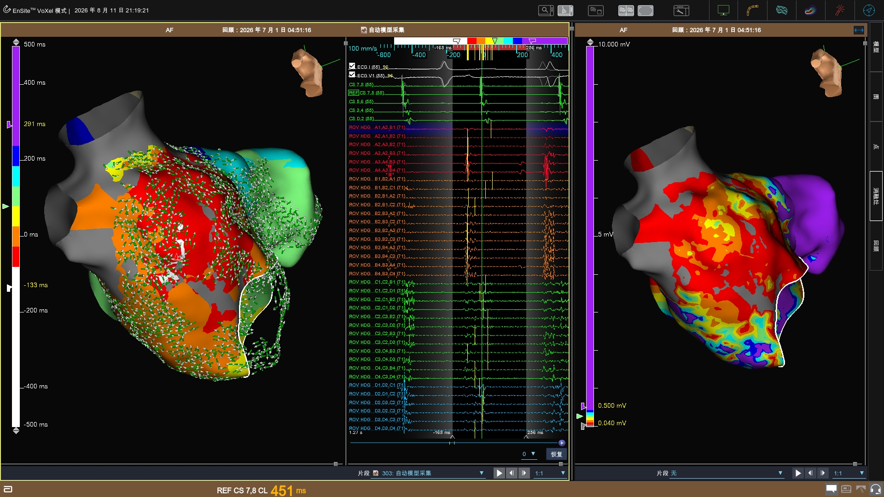Open the left 1:1 playback speed dropdown
Image resolution: width=884 pixels, height=497 pixels.
click(550, 473)
